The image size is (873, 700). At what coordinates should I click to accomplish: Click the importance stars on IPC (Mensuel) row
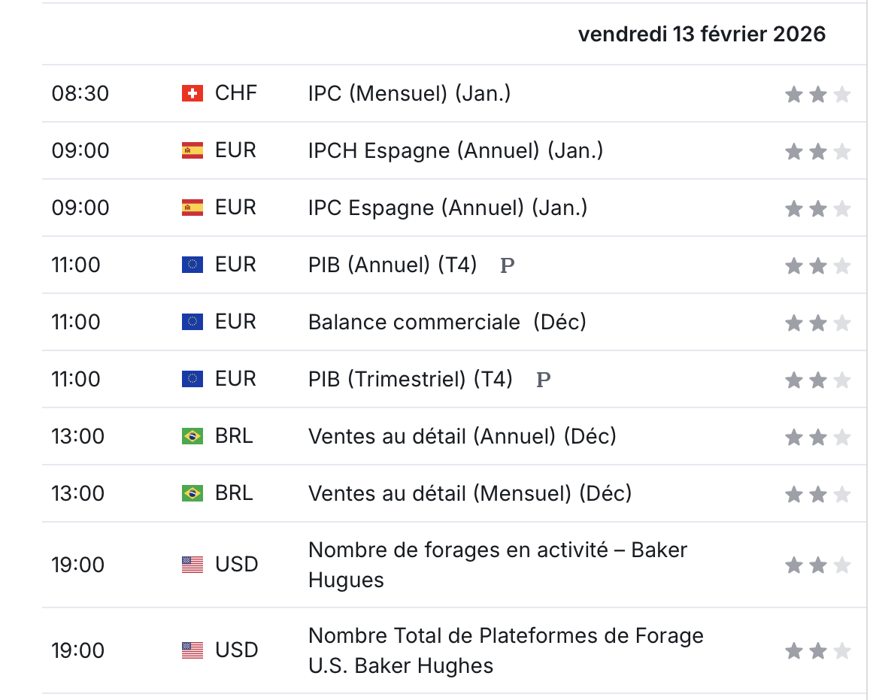coord(817,94)
